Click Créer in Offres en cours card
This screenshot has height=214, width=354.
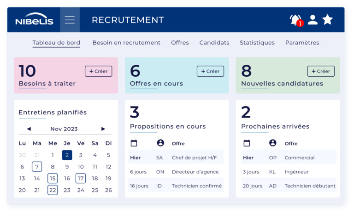(x=210, y=71)
